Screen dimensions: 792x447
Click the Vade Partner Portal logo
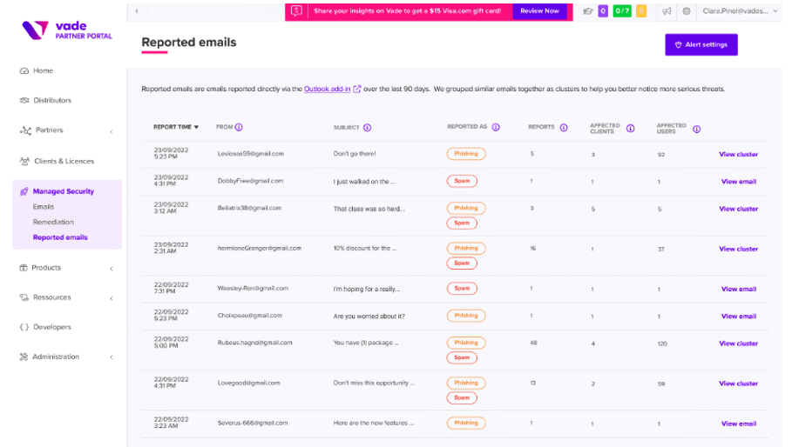(67, 30)
